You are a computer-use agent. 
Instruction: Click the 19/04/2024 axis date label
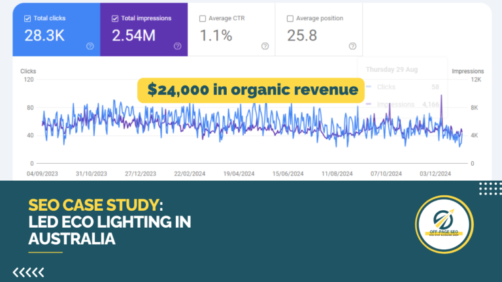pyautogui.click(x=239, y=174)
